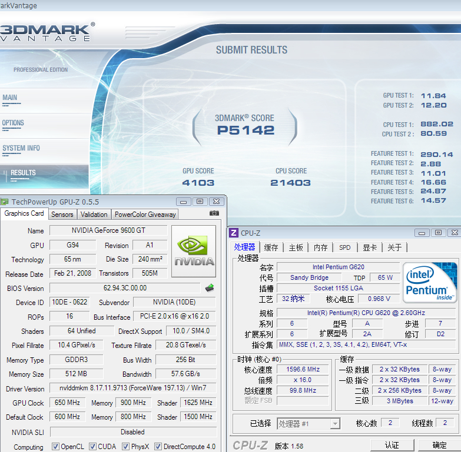
Task: Click the BIOS save icon next to version
Action: pyautogui.click(x=210, y=288)
